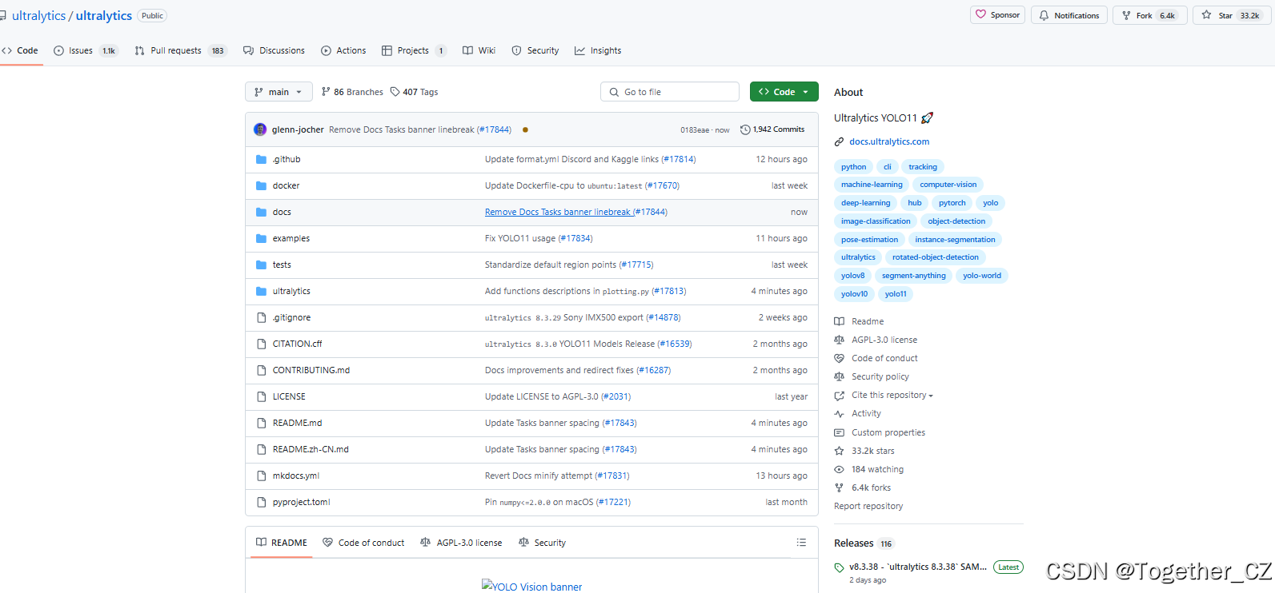Viewport: 1275px width, 593px height.
Task: Click the file icon beside CITATION.cff
Action: [x=261, y=344]
